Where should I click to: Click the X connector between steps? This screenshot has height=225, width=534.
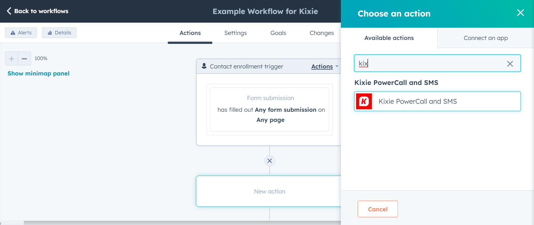270,161
